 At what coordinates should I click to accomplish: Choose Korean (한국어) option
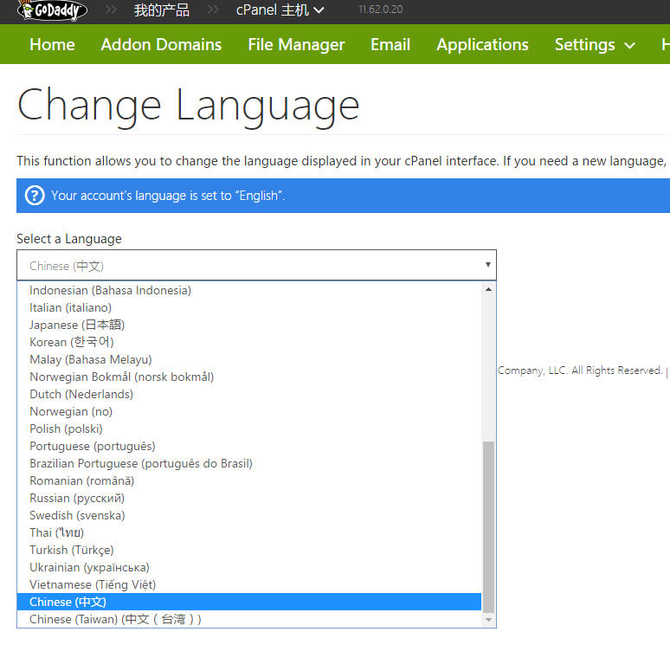pyautogui.click(x=249, y=342)
